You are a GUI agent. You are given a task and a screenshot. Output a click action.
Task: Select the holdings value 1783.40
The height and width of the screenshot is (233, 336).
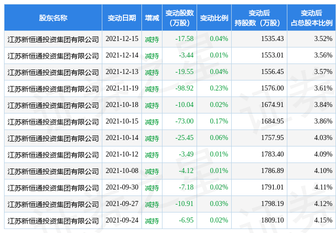point(272,154)
